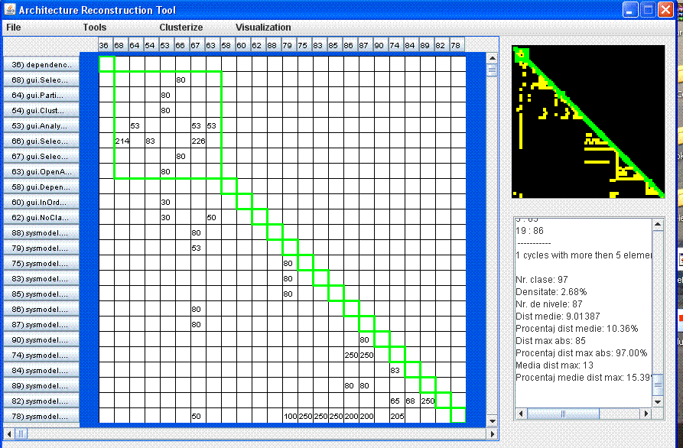
Task: Open the File menu
Action: (x=14, y=28)
